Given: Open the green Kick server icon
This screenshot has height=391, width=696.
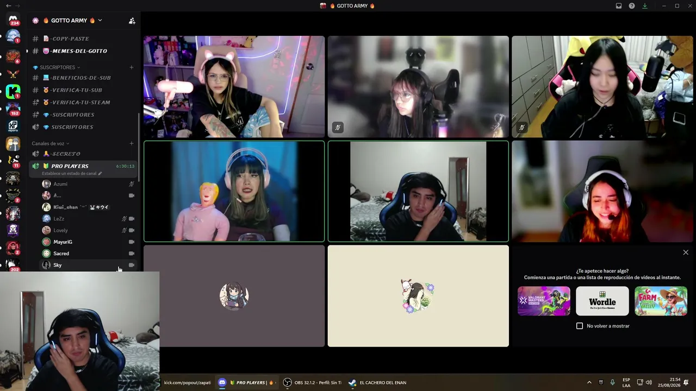Looking at the screenshot, I should pyautogui.click(x=13, y=91).
